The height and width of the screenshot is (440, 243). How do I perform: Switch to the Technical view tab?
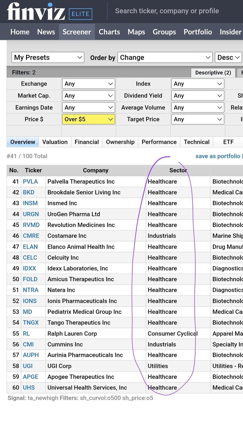point(197,142)
